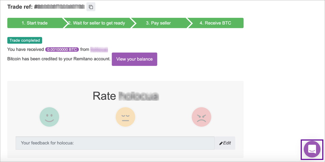The height and width of the screenshot is (162, 325).
Task: Select the angry red face rating
Action: click(201, 117)
